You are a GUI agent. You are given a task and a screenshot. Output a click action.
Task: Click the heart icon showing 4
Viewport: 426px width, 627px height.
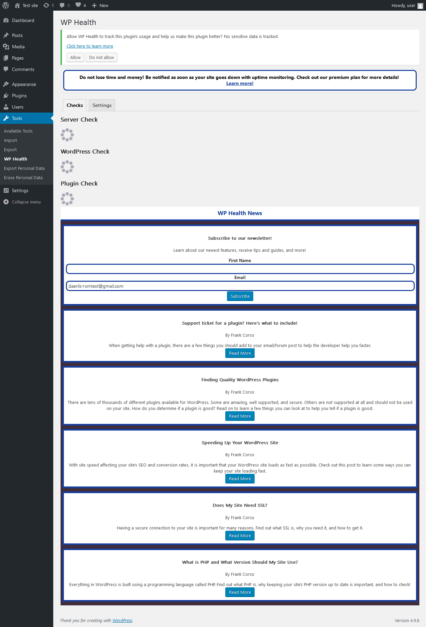(81, 5)
